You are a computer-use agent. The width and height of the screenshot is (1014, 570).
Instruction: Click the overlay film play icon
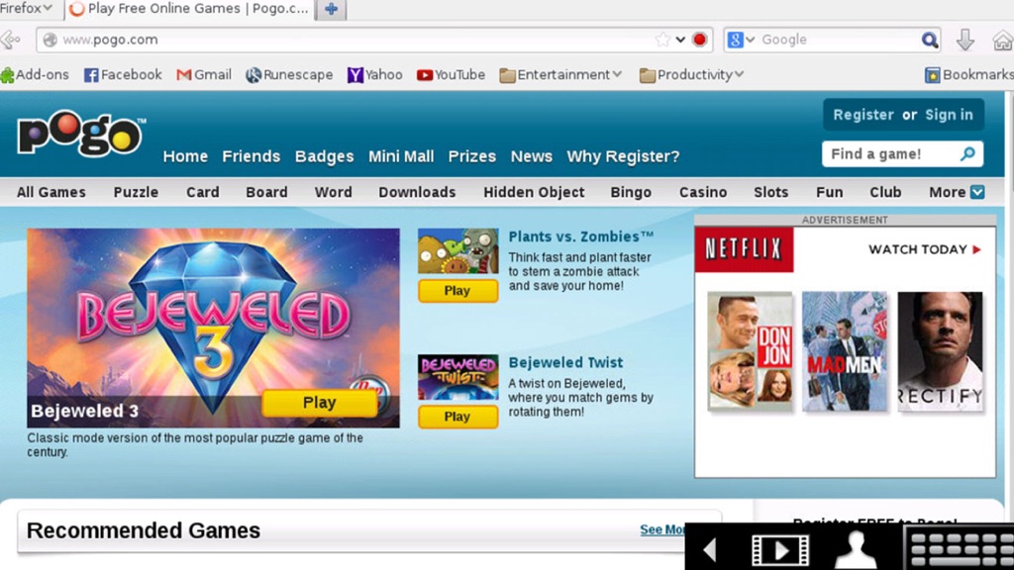point(780,550)
